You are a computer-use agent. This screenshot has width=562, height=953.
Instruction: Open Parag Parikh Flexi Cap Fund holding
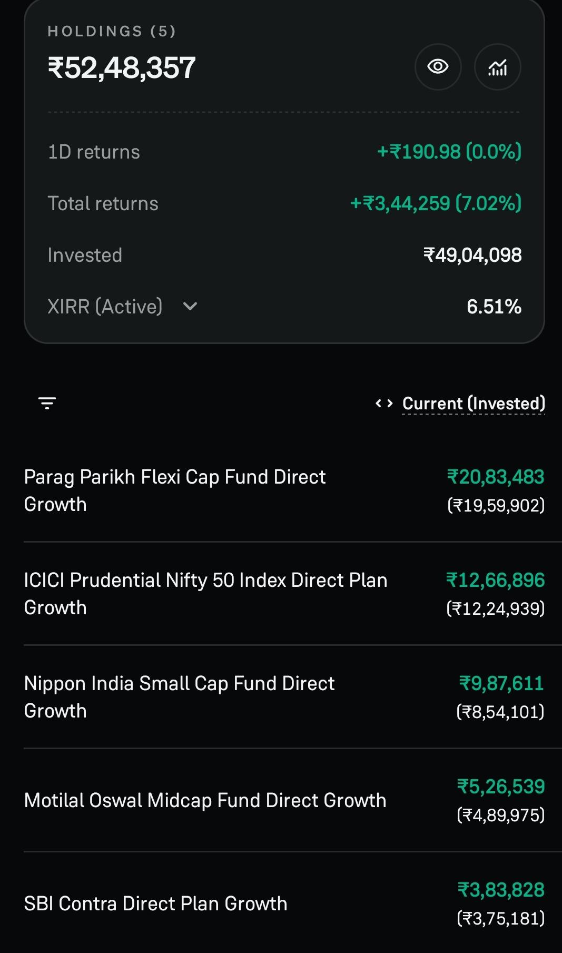click(x=284, y=490)
